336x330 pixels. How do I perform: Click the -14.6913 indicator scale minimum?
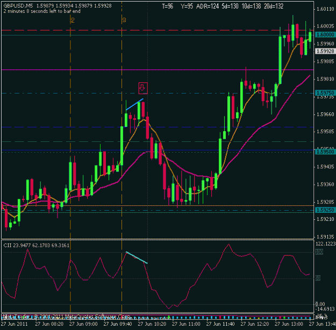tap(325, 309)
